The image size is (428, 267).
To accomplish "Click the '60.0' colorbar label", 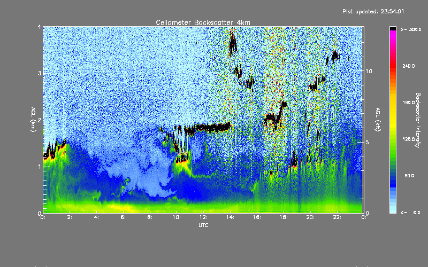I will (x=409, y=176).
